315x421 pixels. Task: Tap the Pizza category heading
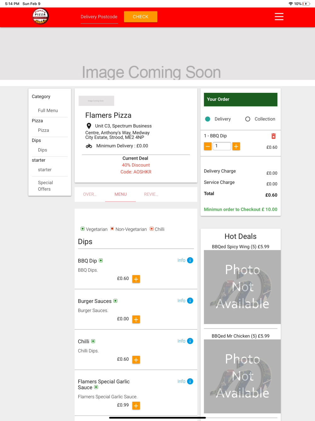[x=37, y=121]
